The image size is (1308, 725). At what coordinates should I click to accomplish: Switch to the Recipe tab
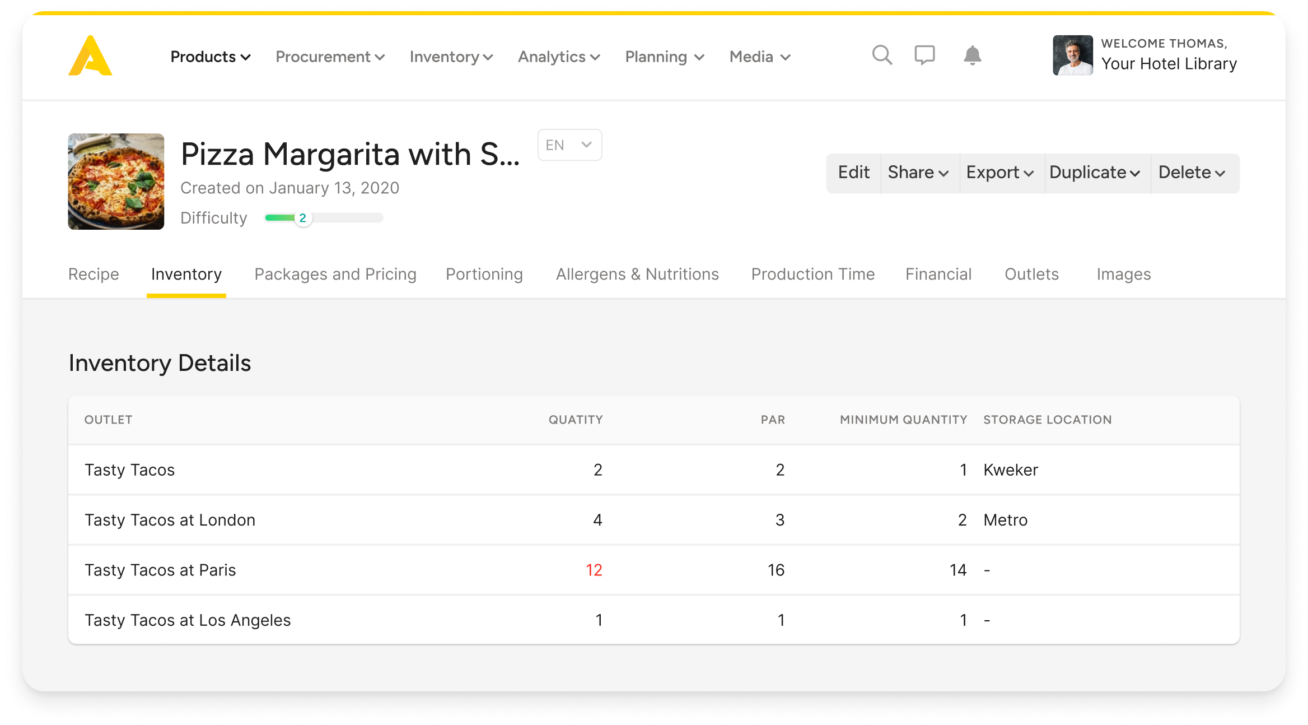point(94,274)
